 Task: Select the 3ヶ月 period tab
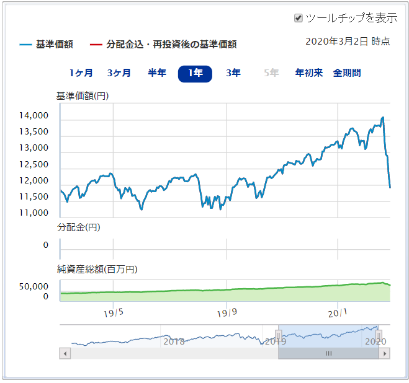point(119,73)
